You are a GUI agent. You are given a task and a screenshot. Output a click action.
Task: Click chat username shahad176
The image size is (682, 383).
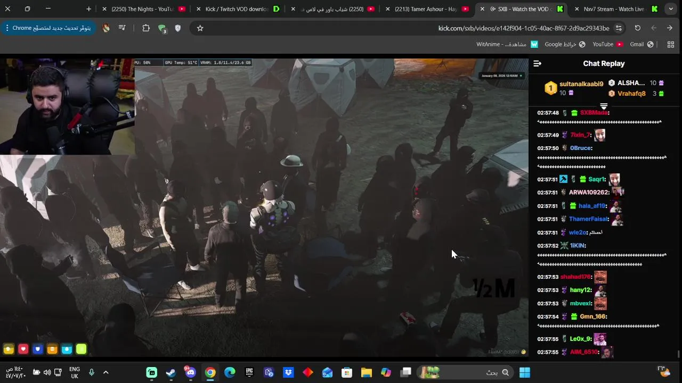tap(575, 277)
